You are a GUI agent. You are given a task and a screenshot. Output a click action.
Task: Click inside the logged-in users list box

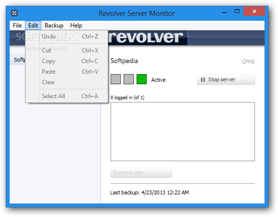pyautogui.click(x=183, y=131)
